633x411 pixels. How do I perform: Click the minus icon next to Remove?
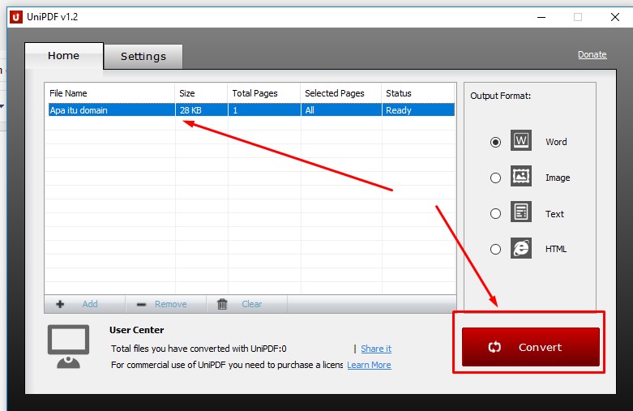[141, 305]
